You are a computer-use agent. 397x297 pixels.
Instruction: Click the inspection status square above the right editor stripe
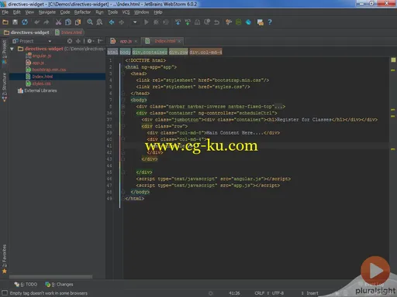click(x=393, y=60)
